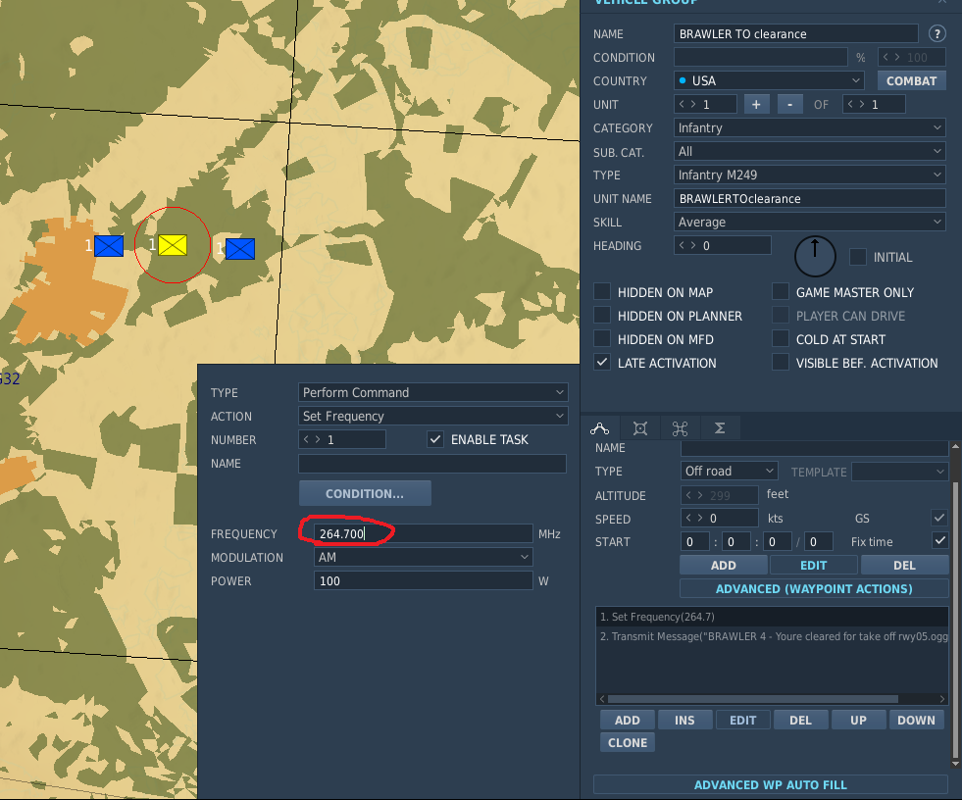
Task: Click the actions list ADD button
Action: [627, 720]
